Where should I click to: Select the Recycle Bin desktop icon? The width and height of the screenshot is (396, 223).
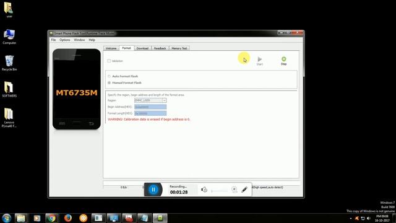point(9,63)
